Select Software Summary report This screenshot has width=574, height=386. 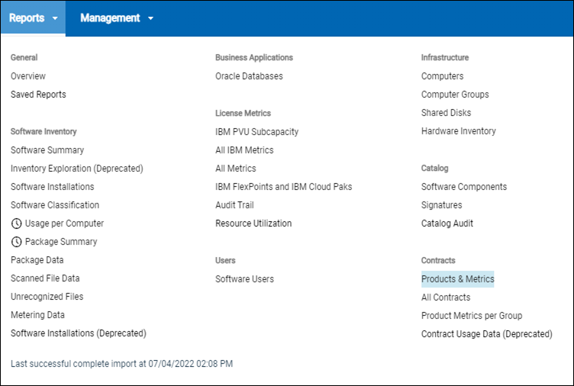pyautogui.click(x=47, y=150)
